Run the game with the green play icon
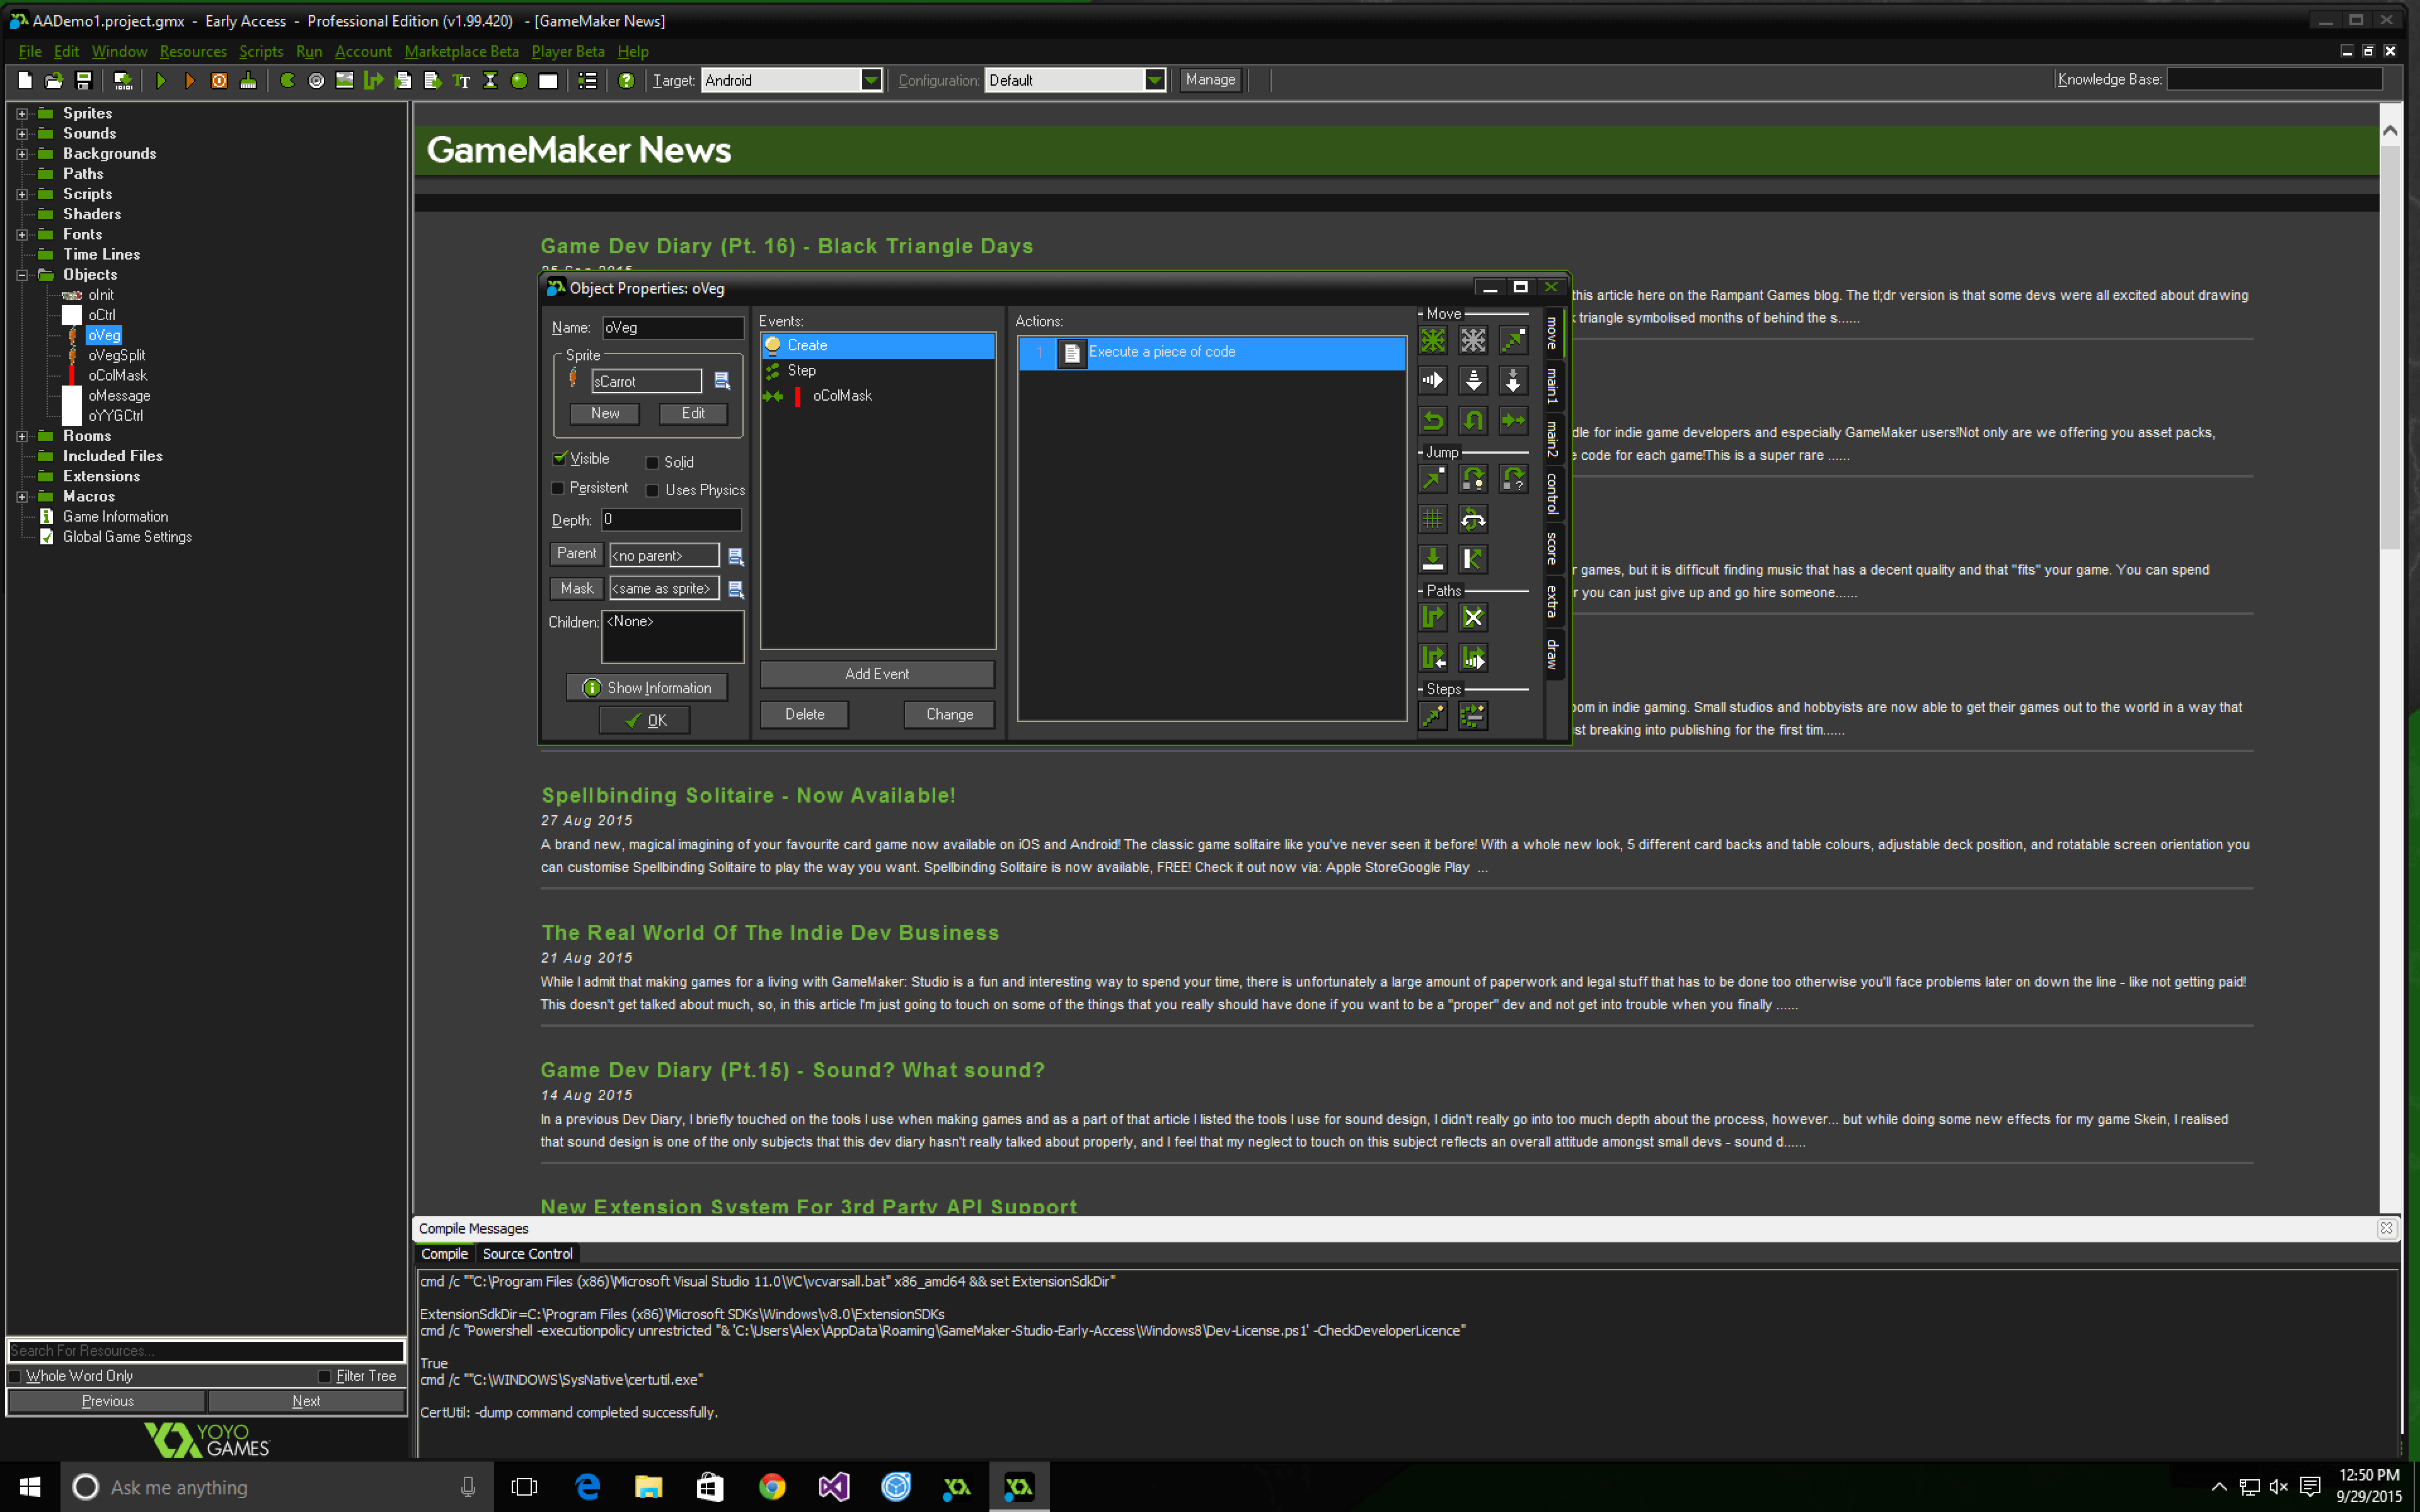2420x1512 pixels. click(161, 80)
